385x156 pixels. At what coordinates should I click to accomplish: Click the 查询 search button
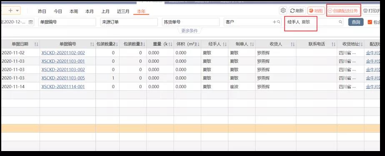pyautogui.click(x=356, y=22)
